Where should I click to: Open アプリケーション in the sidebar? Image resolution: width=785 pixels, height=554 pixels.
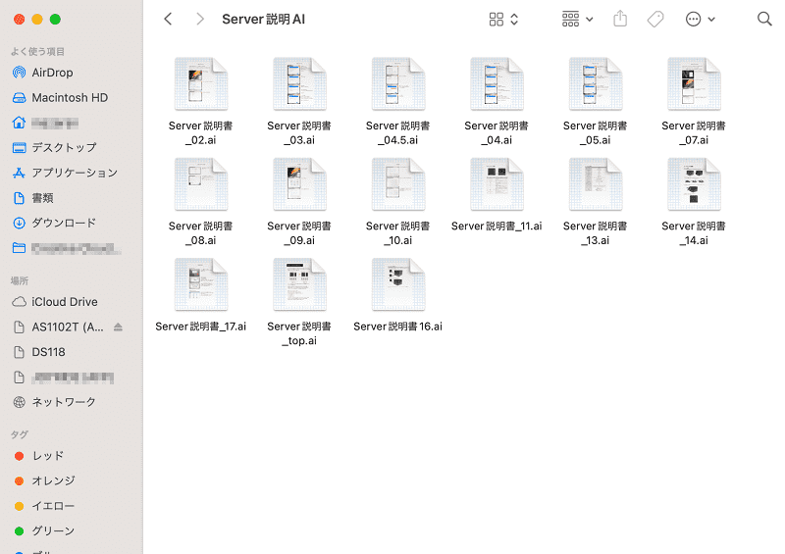pyautogui.click(x=71, y=173)
